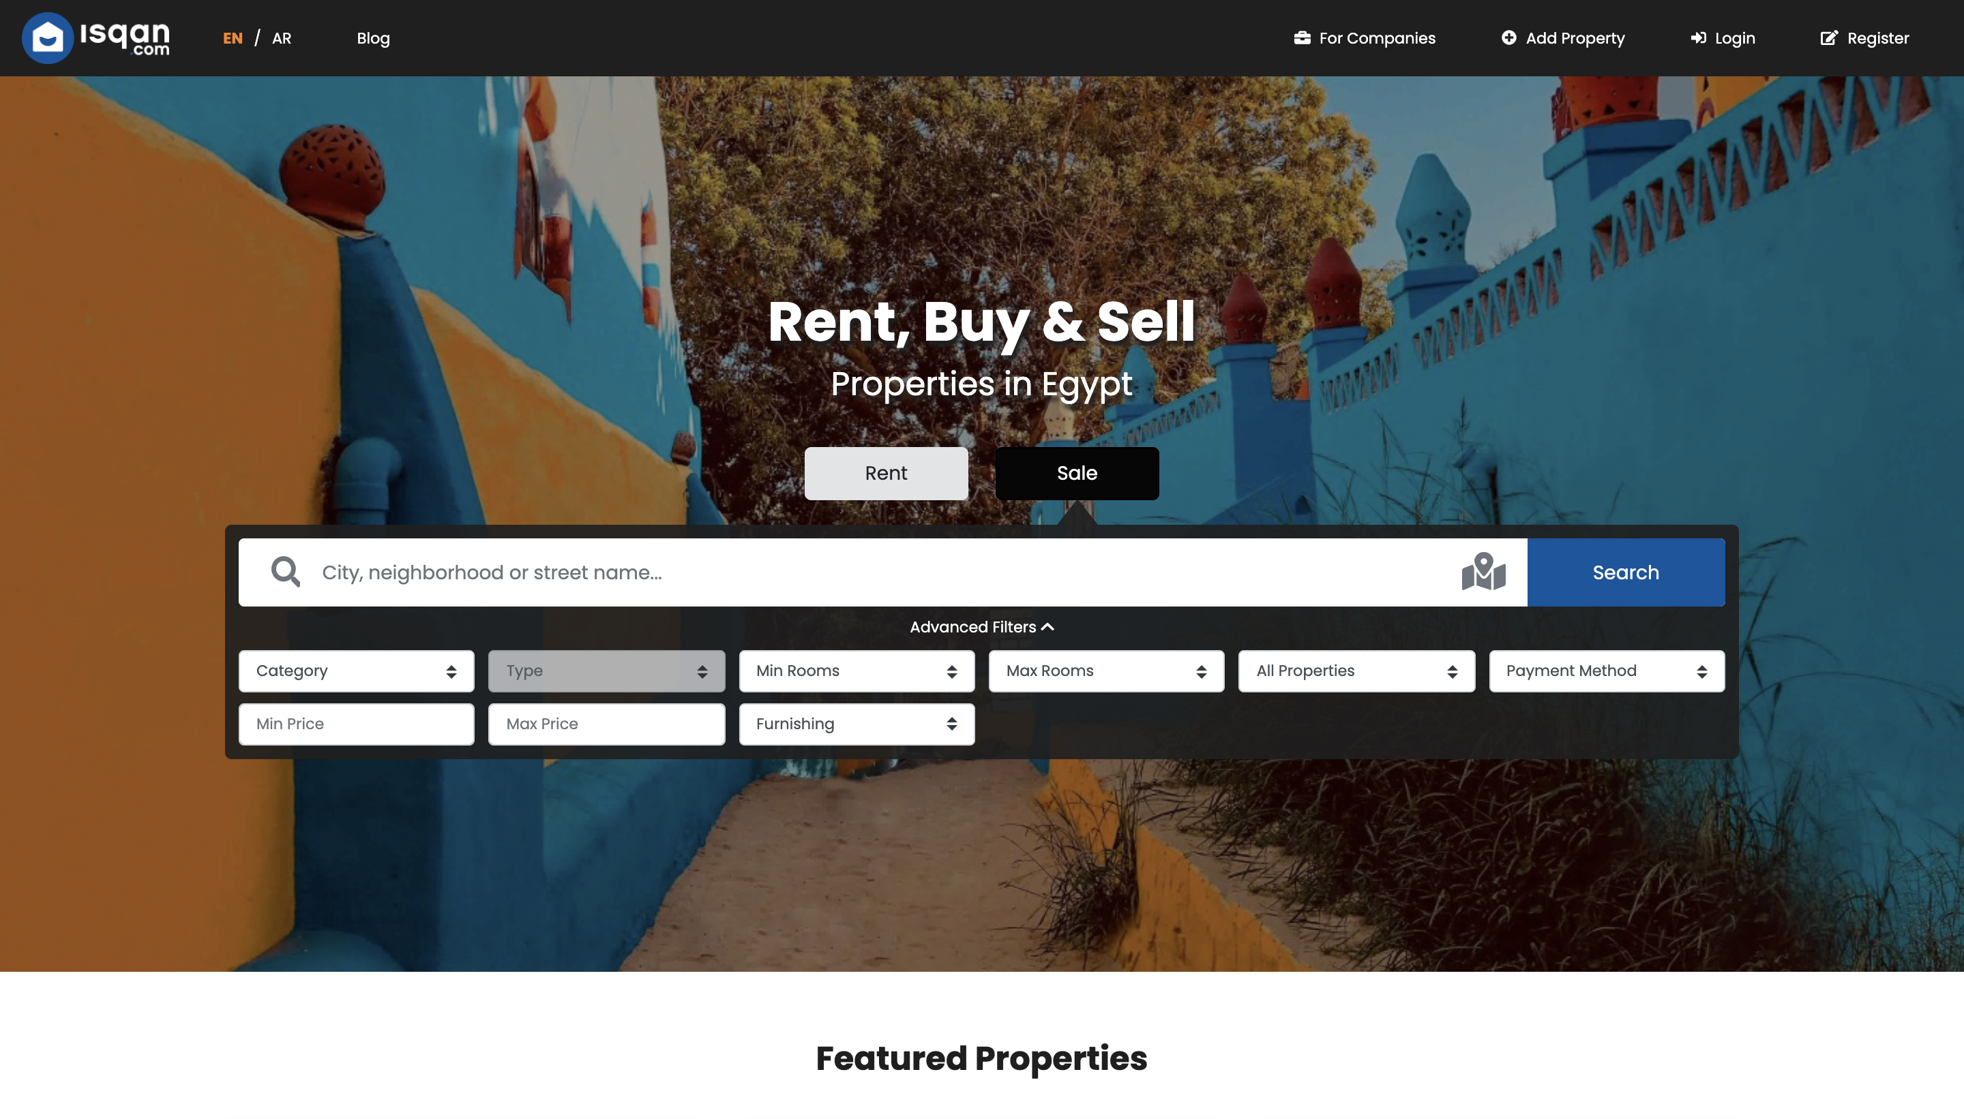Click the Blog menu item
This screenshot has width=1964, height=1119.
coord(372,37)
